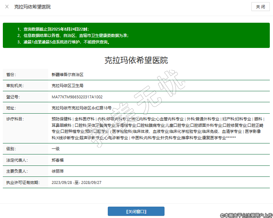This screenshot has width=273, height=218.
Task: Select the large 克拉玛依希望医院 heading
Action: click(x=136, y=60)
